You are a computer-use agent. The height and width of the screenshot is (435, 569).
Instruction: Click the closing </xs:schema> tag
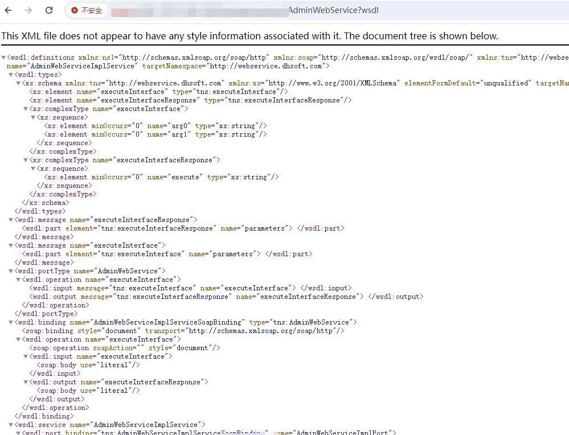[x=46, y=203]
